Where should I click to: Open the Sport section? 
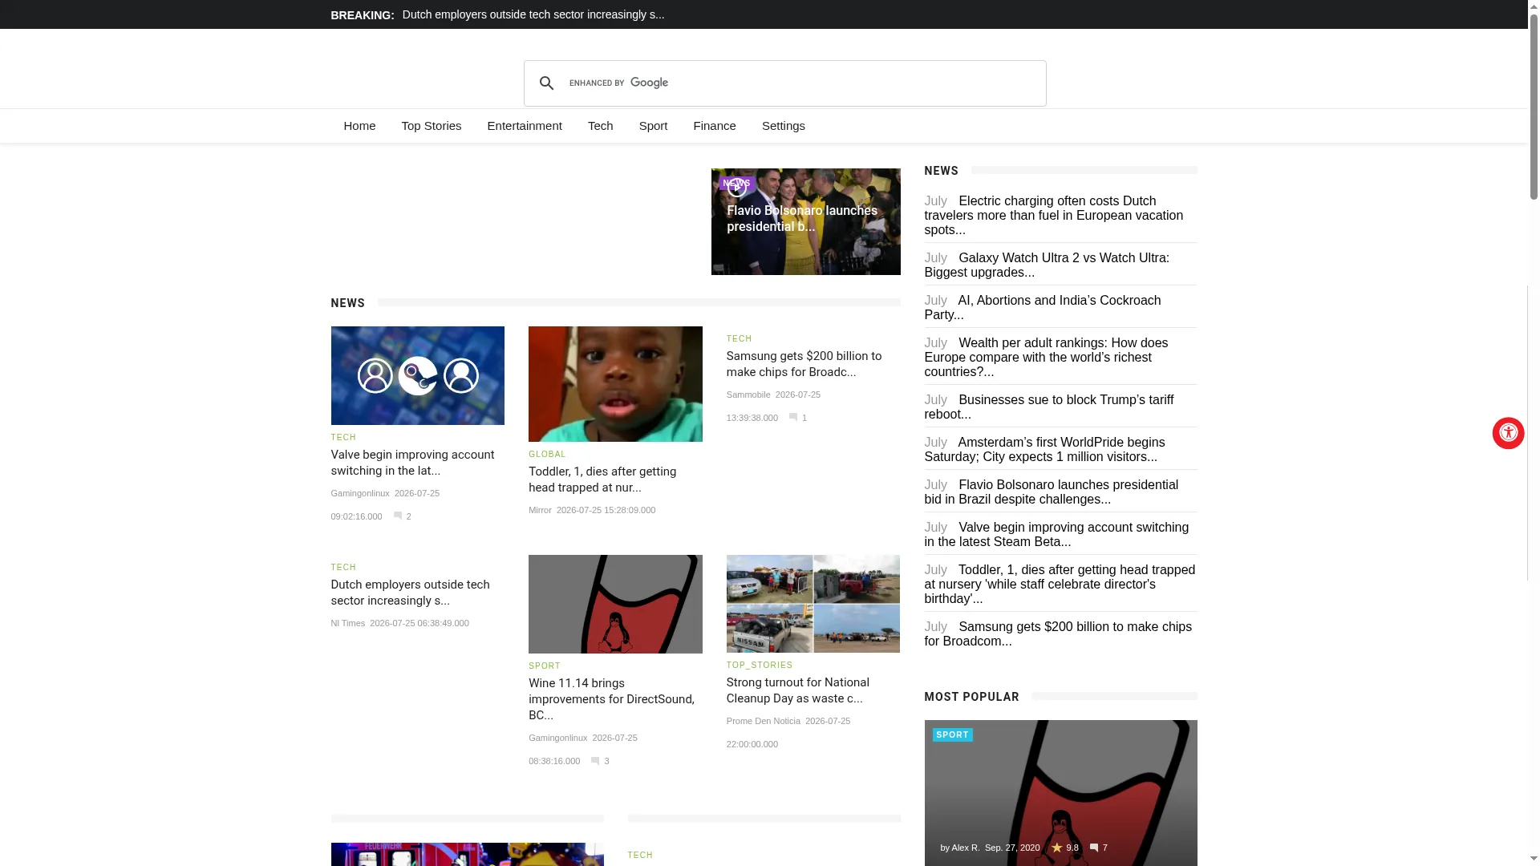[654, 126]
